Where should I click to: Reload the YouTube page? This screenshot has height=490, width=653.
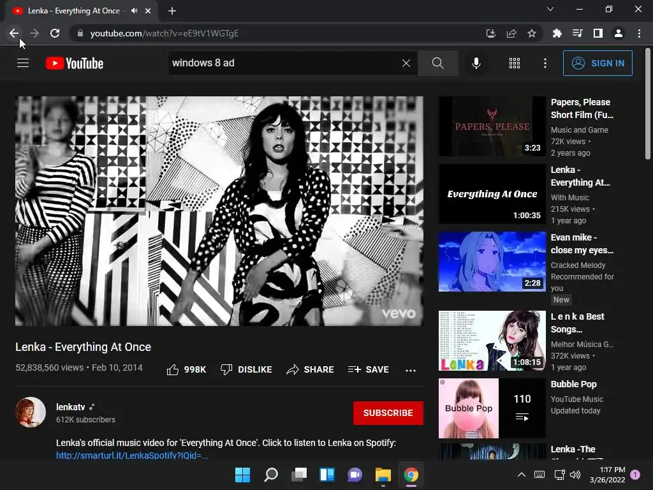click(x=55, y=33)
